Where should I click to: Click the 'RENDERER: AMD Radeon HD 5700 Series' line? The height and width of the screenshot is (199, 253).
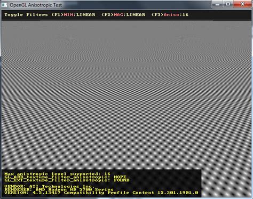click(59, 189)
